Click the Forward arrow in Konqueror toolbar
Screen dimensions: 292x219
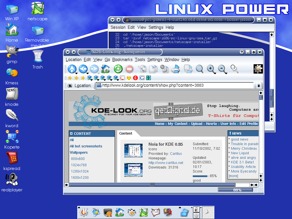[x=94, y=69]
